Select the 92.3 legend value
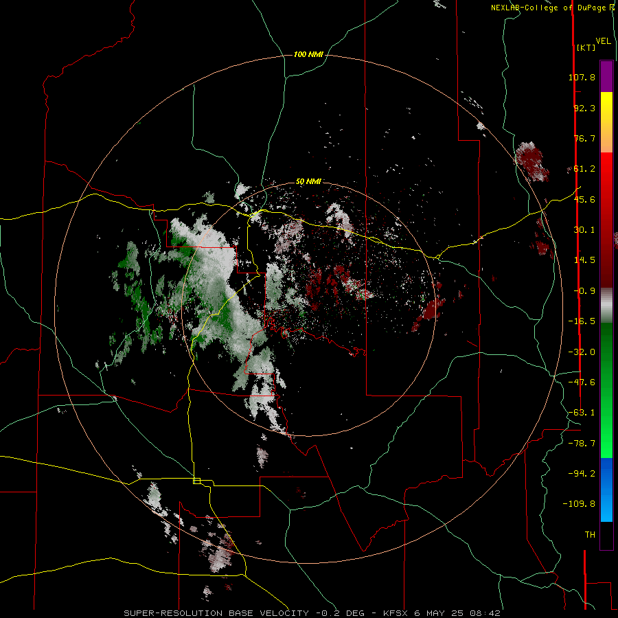Image resolution: width=618 pixels, height=618 pixels. [x=584, y=108]
